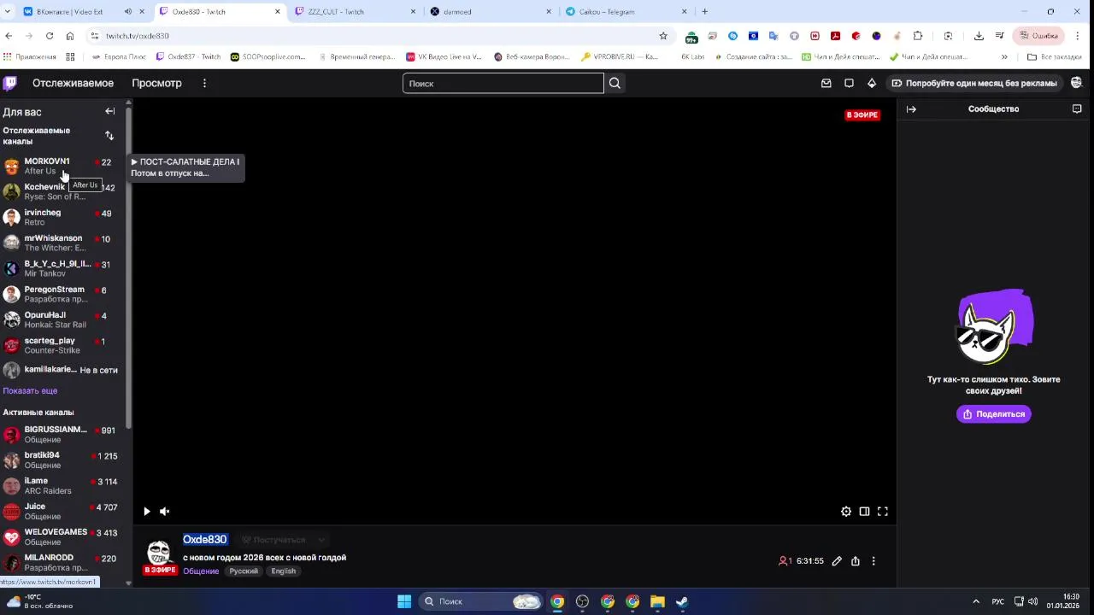The height and width of the screenshot is (615, 1094).
Task: Open a new browser tab
Action: pos(704,12)
